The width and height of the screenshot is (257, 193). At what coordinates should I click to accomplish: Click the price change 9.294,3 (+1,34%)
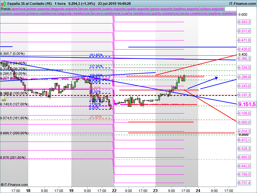(82, 4)
